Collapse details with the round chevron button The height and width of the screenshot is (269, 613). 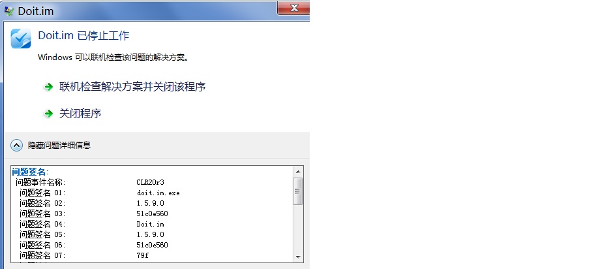pyautogui.click(x=16, y=146)
